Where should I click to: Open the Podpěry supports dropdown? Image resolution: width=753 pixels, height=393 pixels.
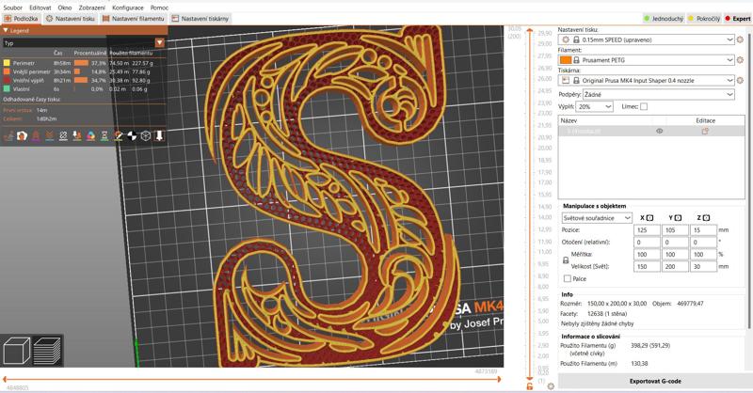tap(658, 95)
